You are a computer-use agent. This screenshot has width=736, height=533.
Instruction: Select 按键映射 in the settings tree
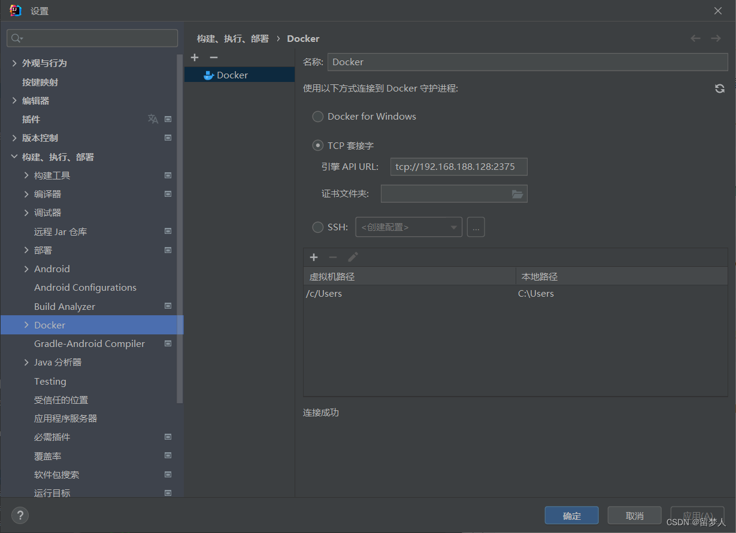coord(40,82)
